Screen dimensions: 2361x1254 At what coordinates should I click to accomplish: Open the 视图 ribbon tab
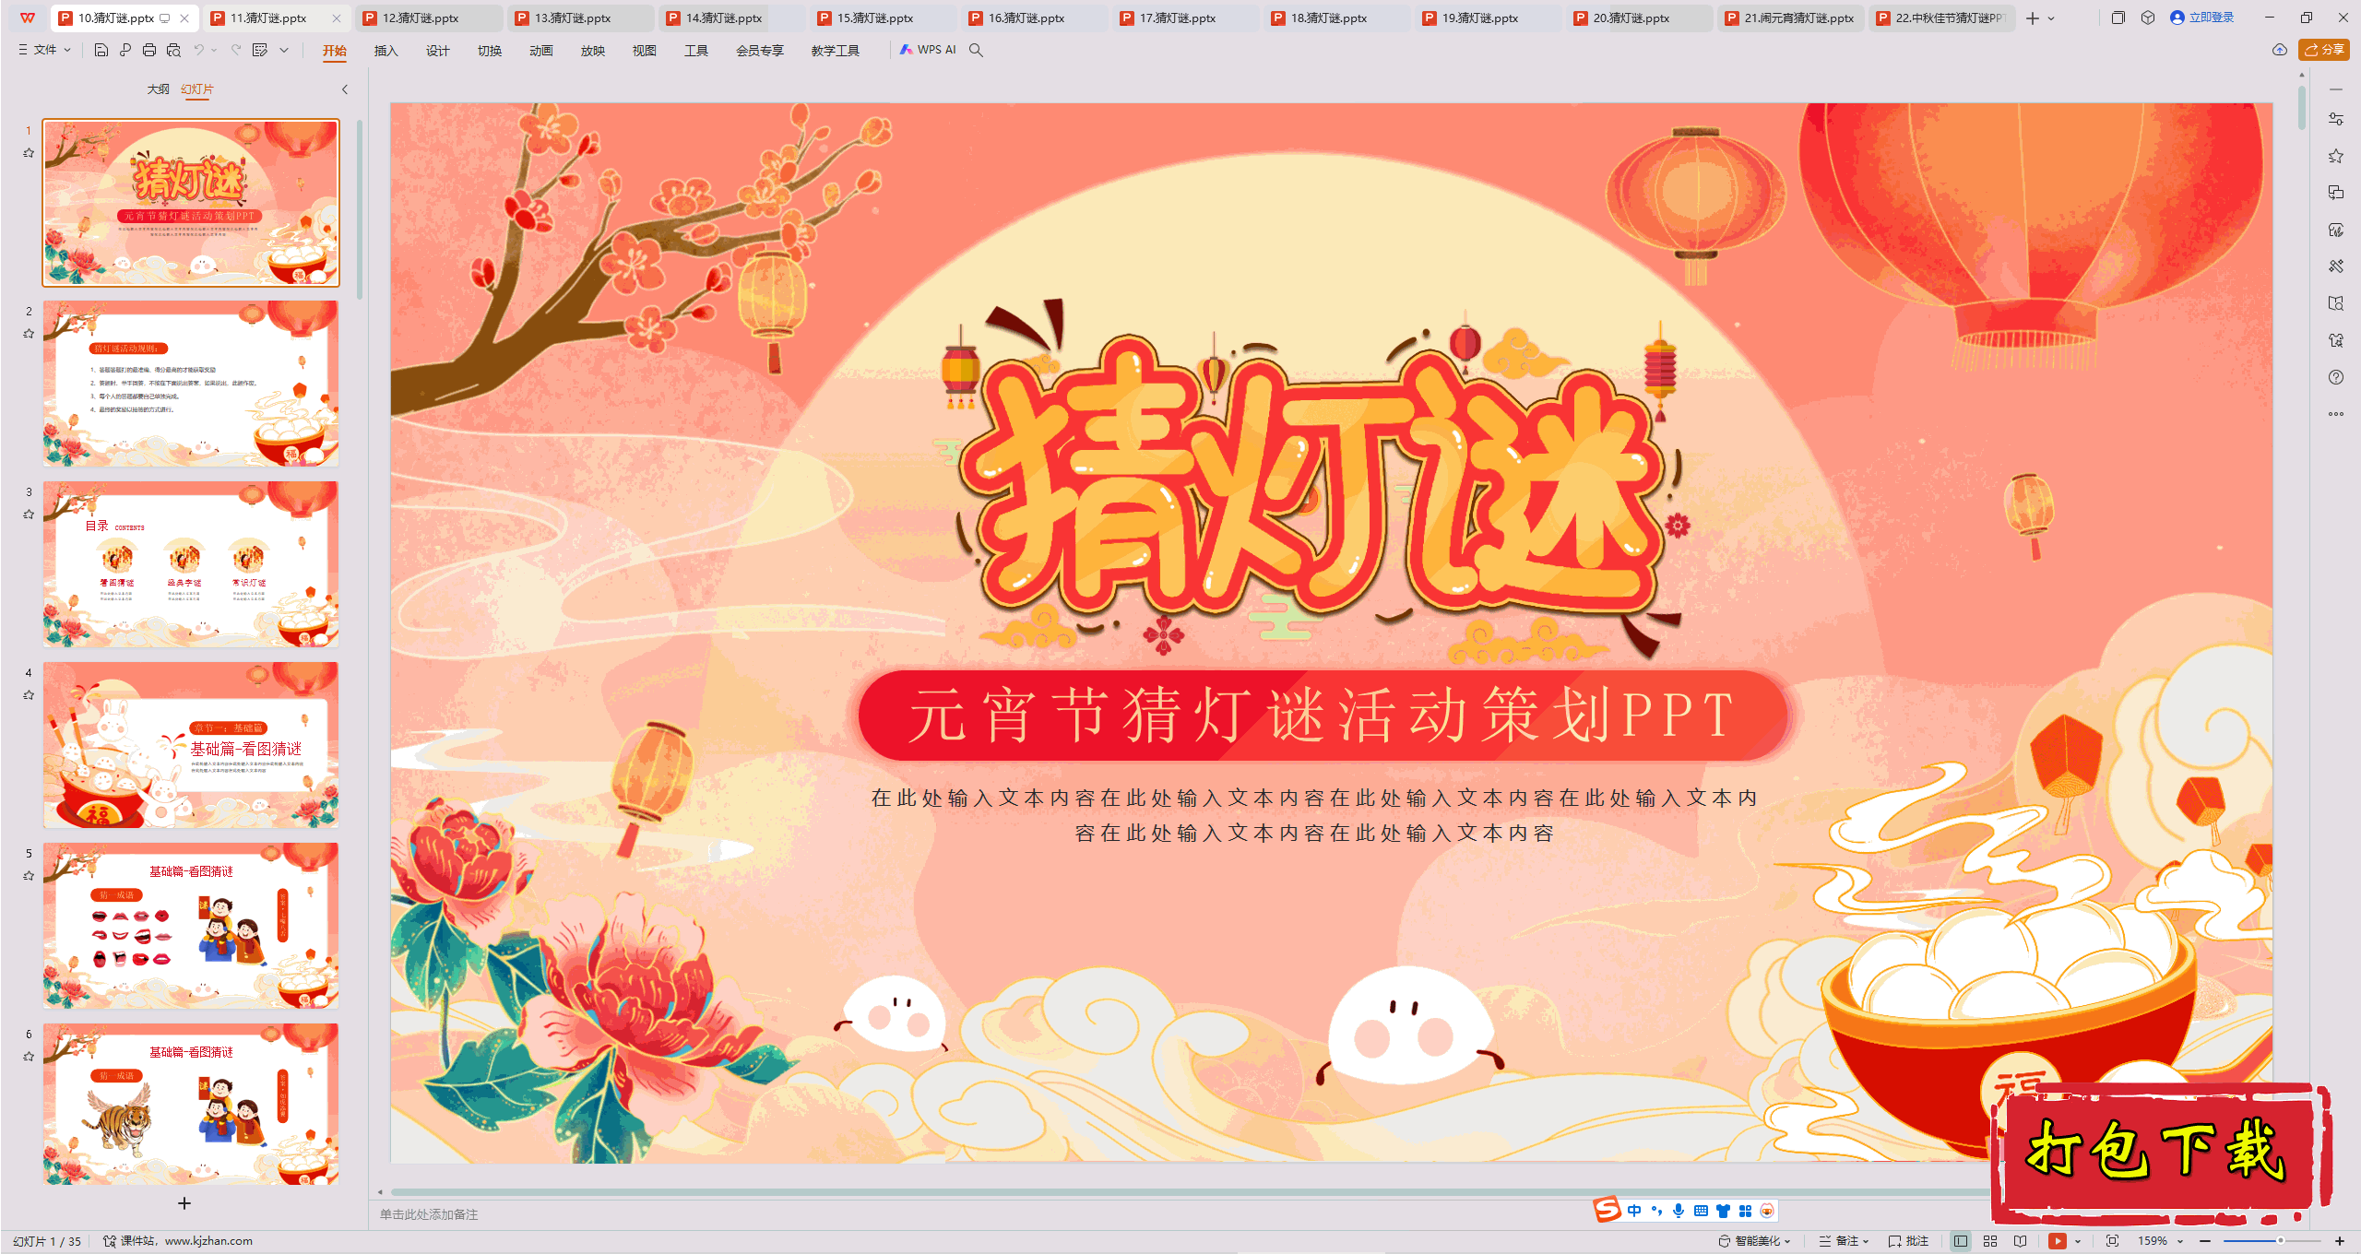point(644,51)
